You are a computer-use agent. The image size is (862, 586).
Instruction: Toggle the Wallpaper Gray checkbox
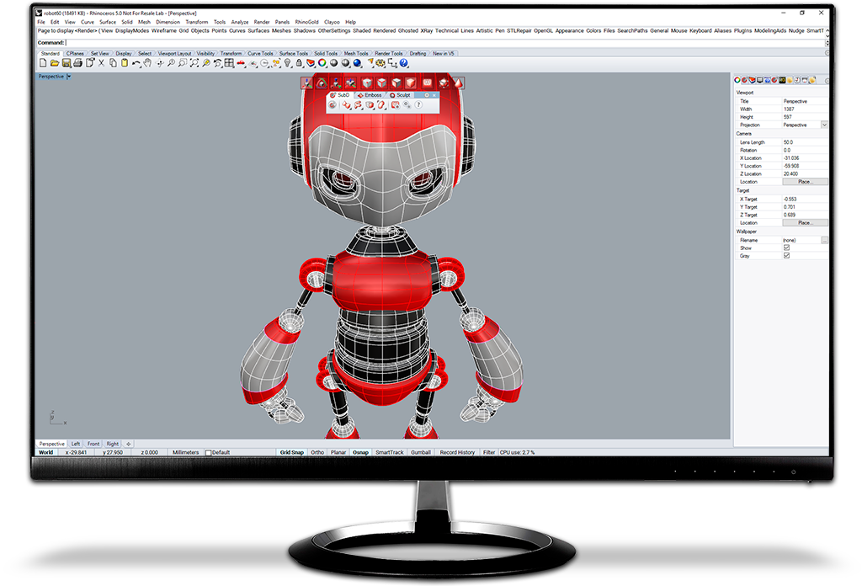[x=787, y=256]
